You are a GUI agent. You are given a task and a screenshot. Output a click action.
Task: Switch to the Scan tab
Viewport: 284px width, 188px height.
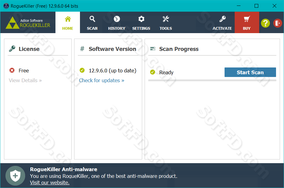pos(92,22)
